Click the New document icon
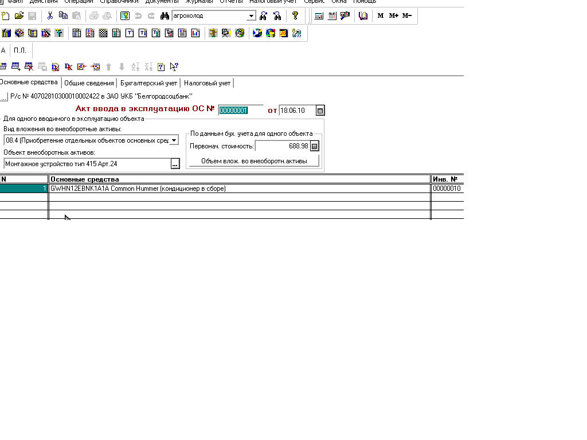The width and height of the screenshot is (587, 440). pyautogui.click(x=6, y=15)
